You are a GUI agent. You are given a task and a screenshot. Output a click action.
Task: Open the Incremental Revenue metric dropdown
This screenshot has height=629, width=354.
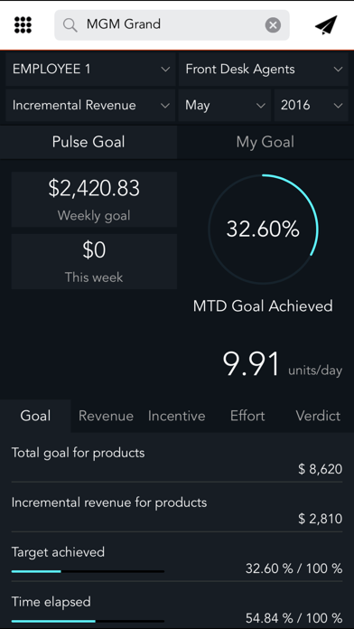pyautogui.click(x=90, y=106)
